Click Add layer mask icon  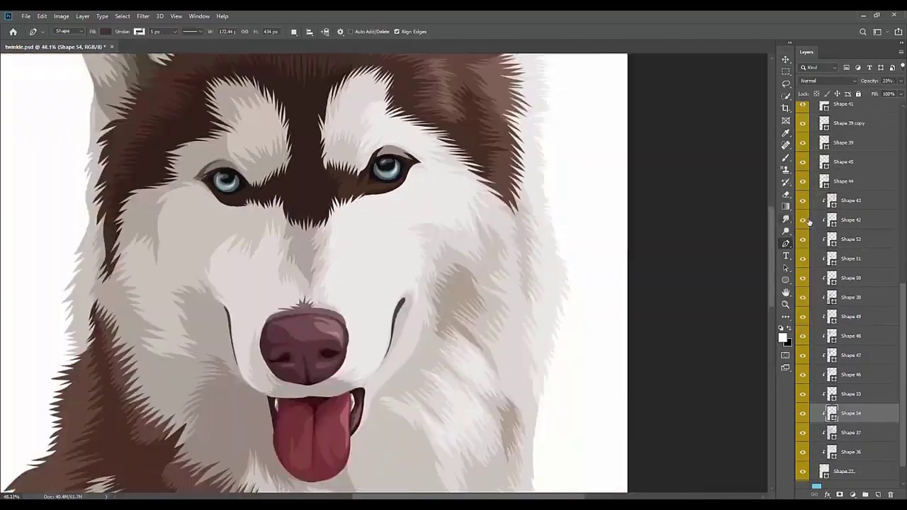[840, 494]
